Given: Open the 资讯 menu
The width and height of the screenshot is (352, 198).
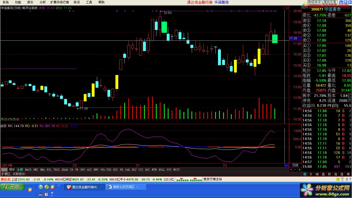Looking at the screenshot, I should click(77, 2).
